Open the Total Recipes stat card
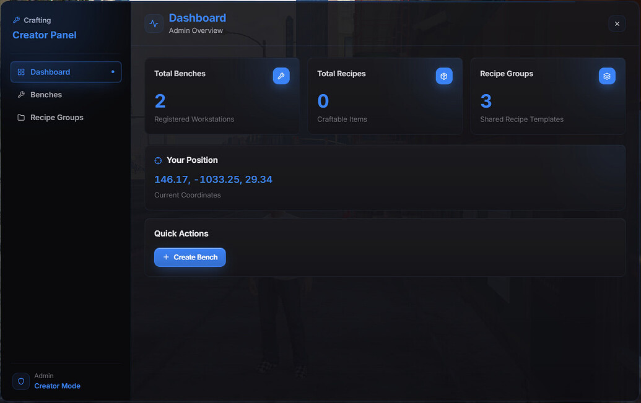641x403 pixels. tap(385, 96)
